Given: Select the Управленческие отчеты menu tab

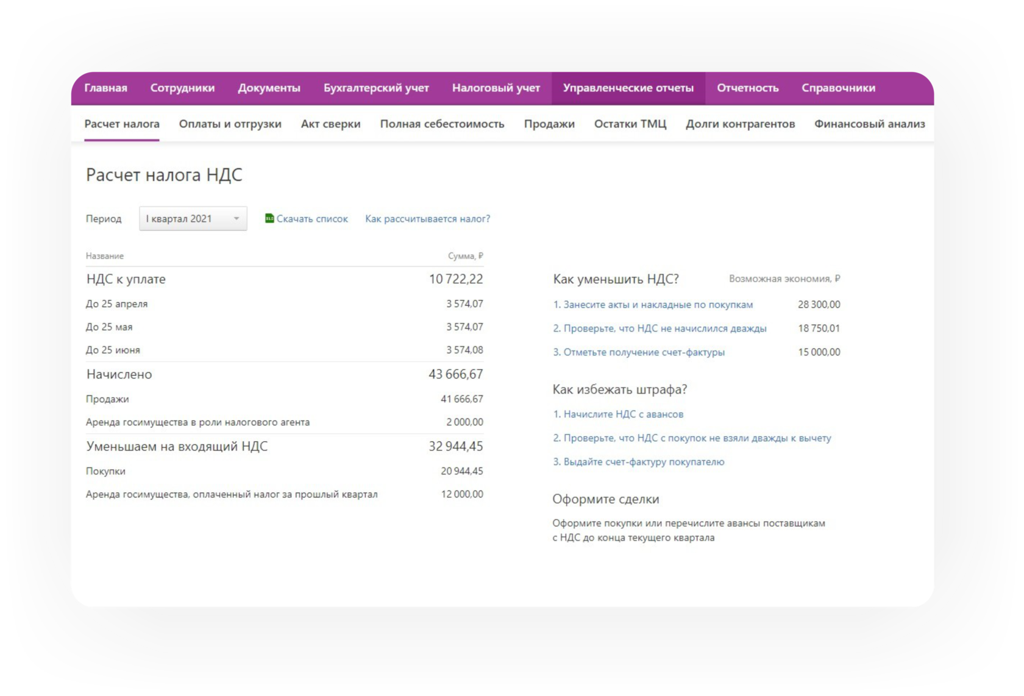Looking at the screenshot, I should (x=628, y=88).
